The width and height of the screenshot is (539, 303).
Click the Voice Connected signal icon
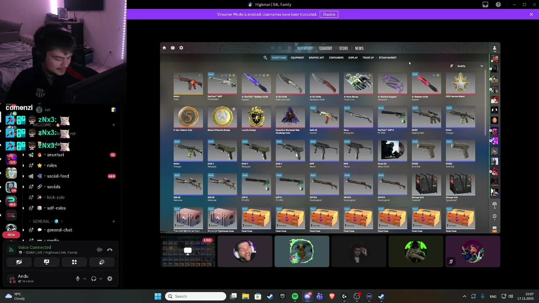point(11,250)
